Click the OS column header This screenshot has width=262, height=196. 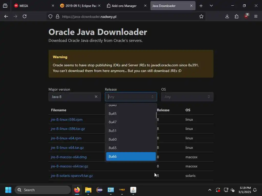(188, 110)
